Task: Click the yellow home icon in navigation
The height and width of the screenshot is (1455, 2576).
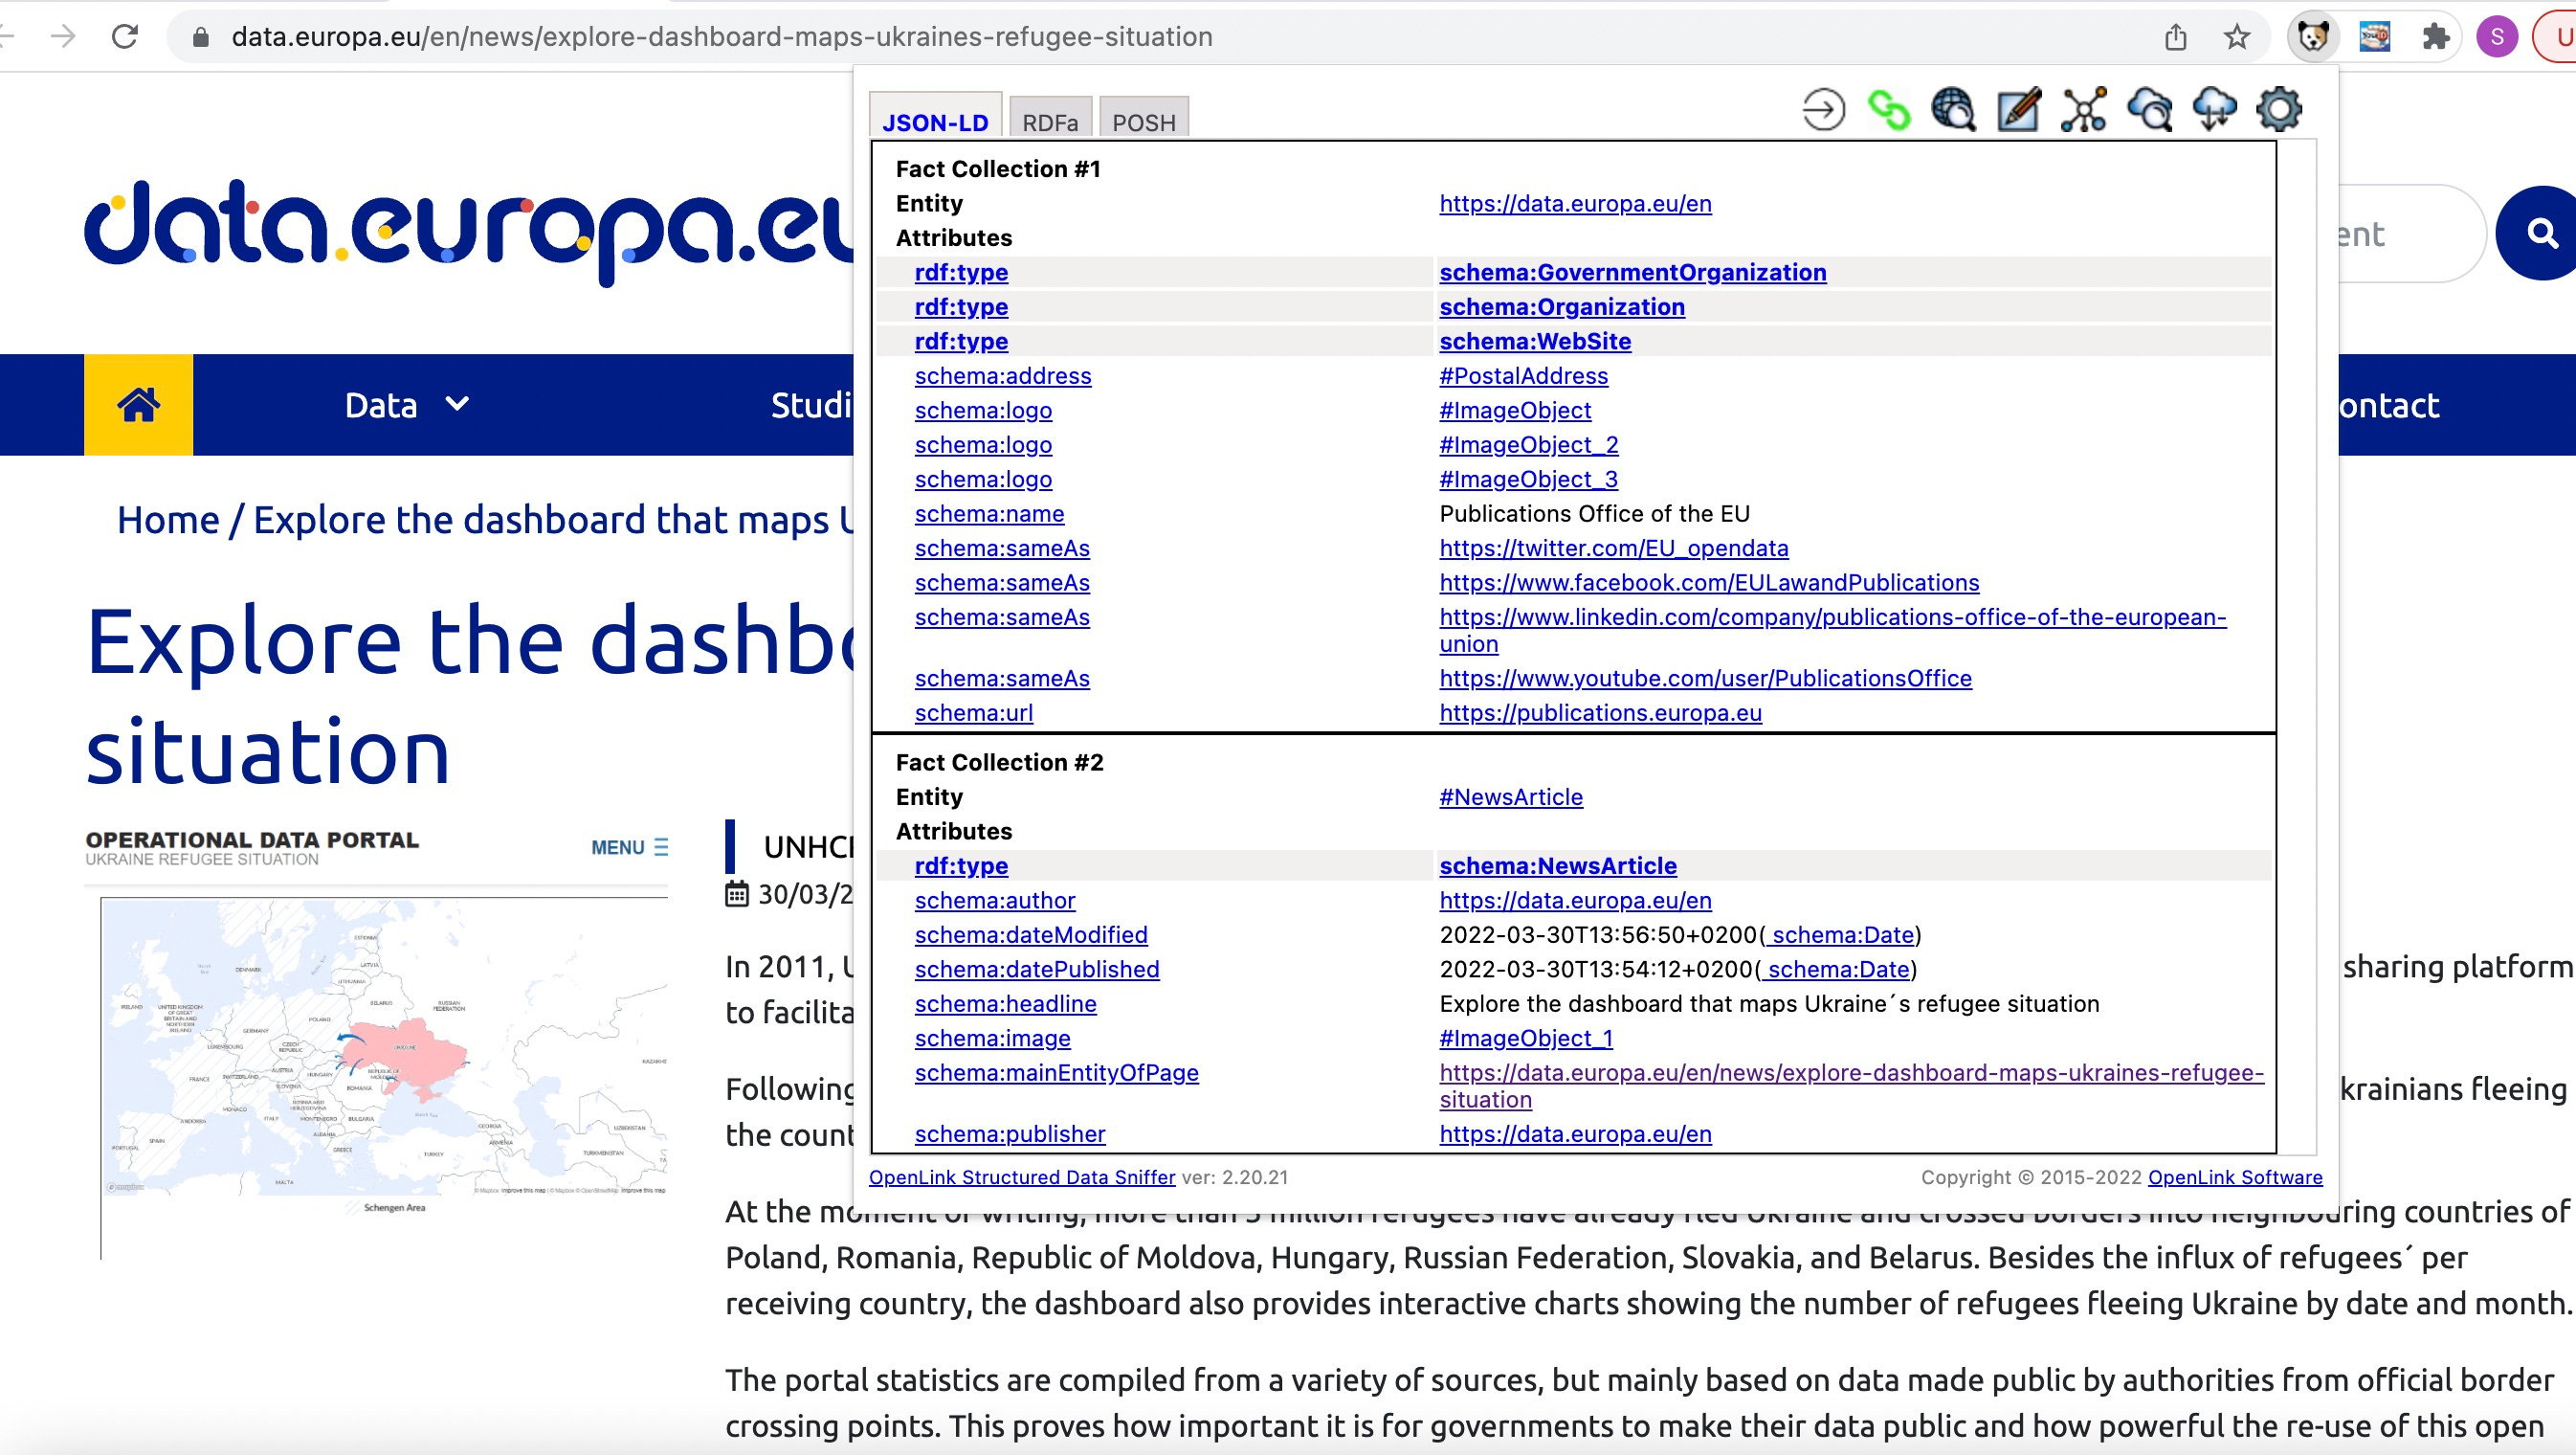Action: (138, 405)
